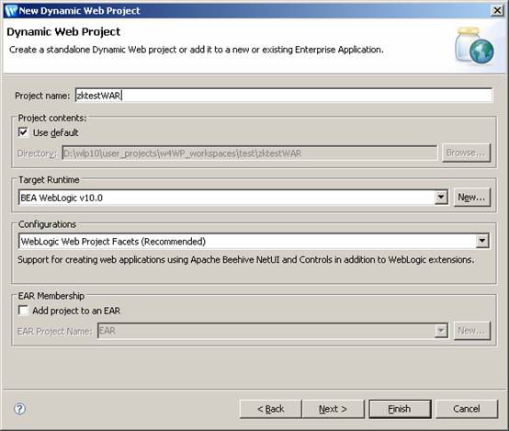The height and width of the screenshot is (431, 509).
Task: Click the jar and globe wizard image
Action: click(474, 46)
